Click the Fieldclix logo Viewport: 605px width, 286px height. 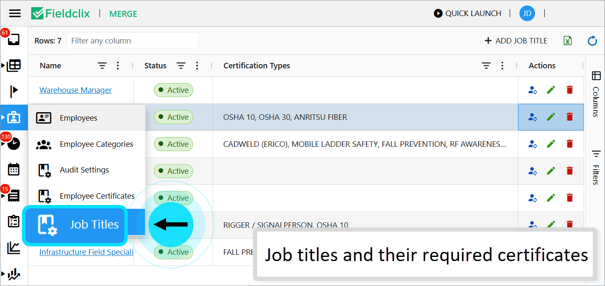61,13
